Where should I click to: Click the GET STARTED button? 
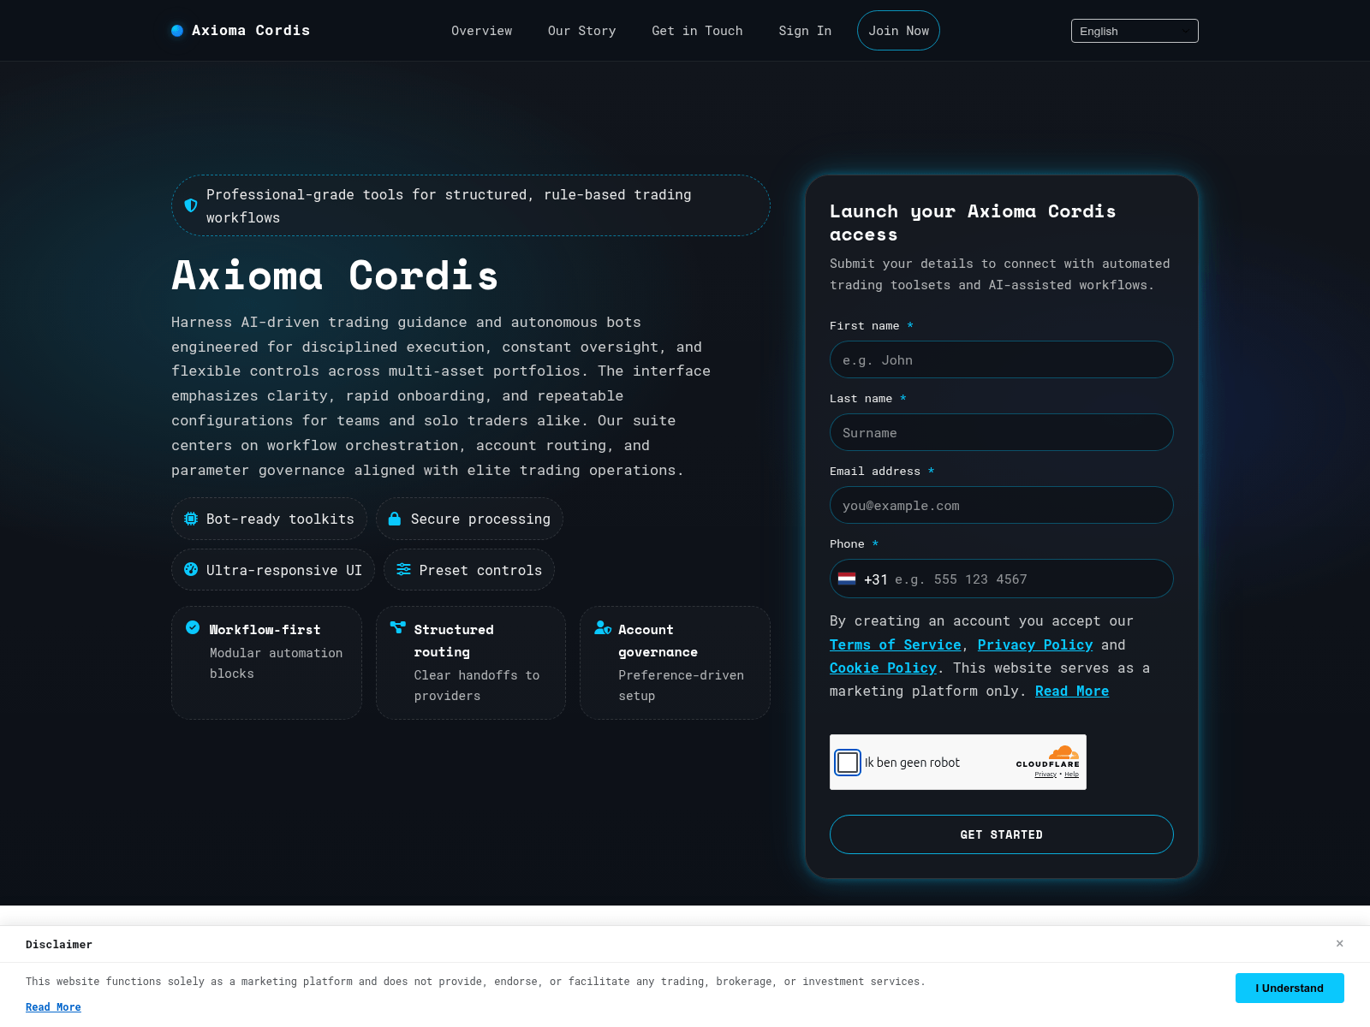(1002, 834)
